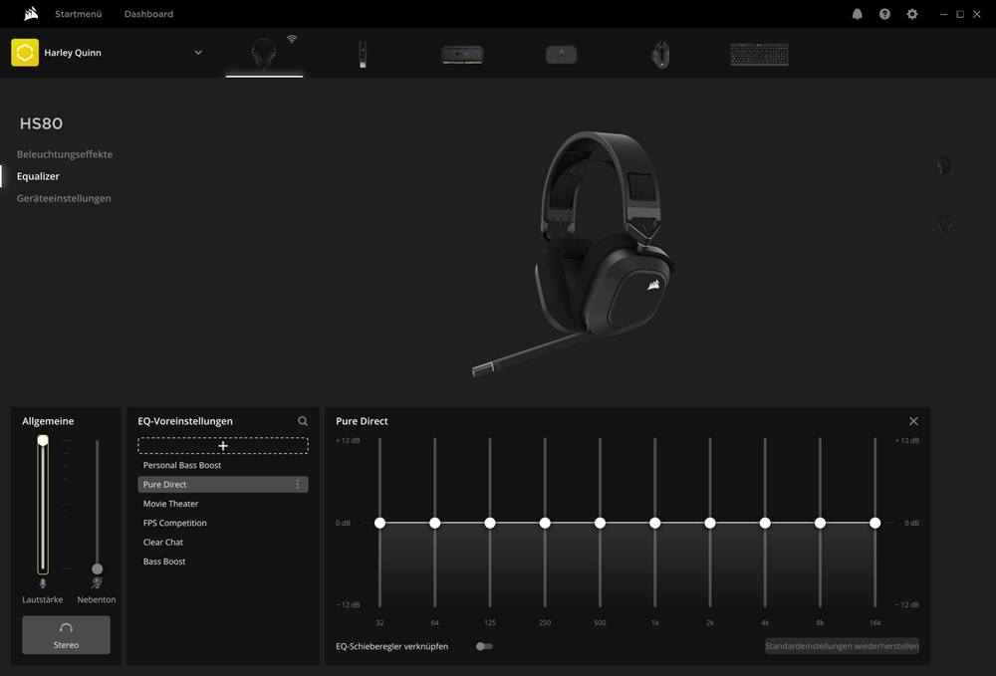Click the Nebenton sidetone slider knob
Viewport: 996px width, 676px height.
coord(98,568)
